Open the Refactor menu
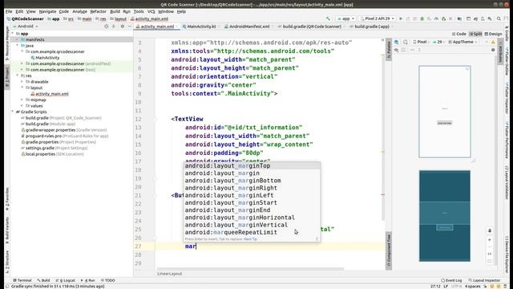This screenshot has width=513, height=289. 98,11
